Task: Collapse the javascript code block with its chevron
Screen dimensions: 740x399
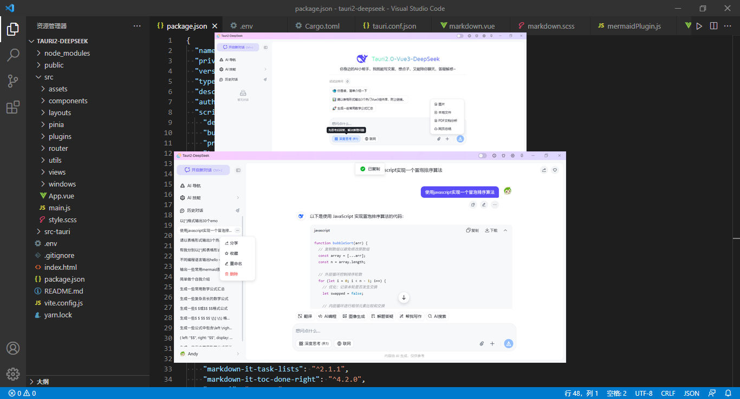Action: (x=505, y=230)
